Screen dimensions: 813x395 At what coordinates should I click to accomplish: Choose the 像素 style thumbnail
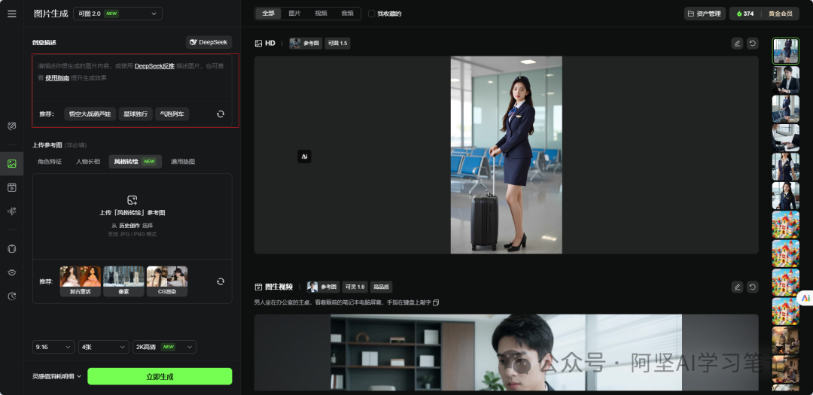coord(123,281)
